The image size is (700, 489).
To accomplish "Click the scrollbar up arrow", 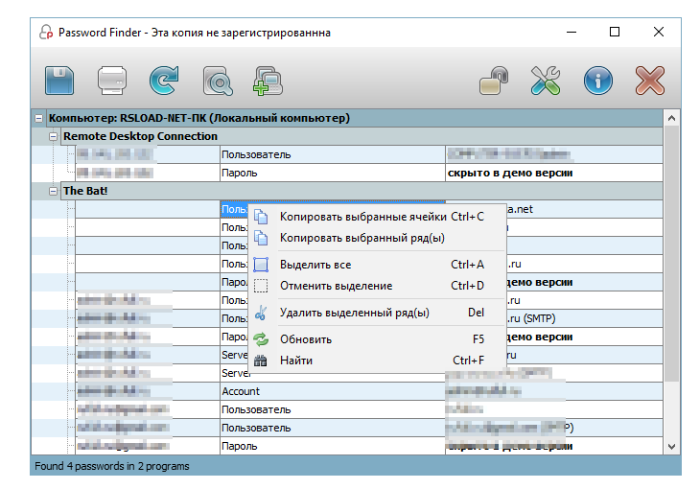I will pos(671,118).
